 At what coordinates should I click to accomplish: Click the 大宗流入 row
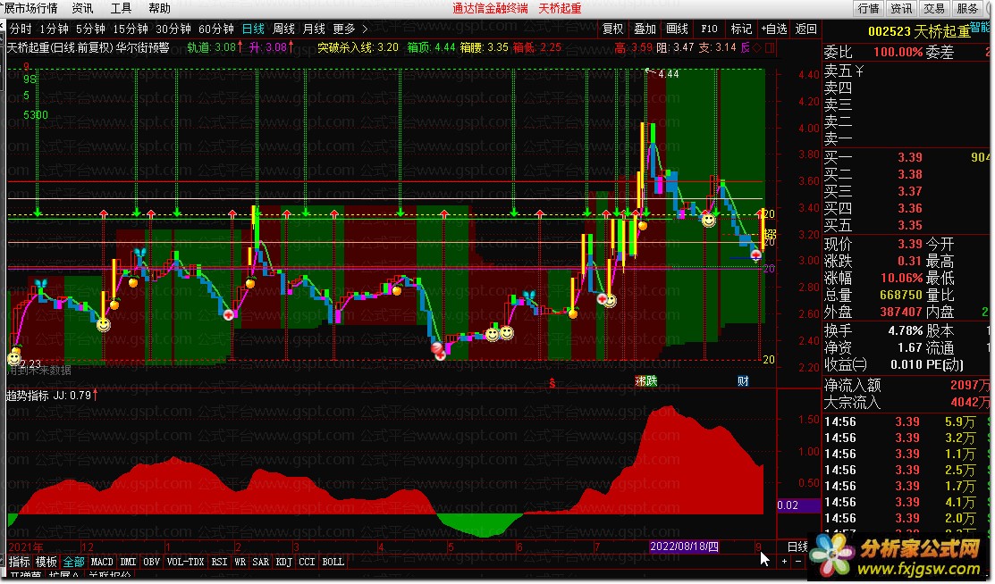[x=906, y=402]
